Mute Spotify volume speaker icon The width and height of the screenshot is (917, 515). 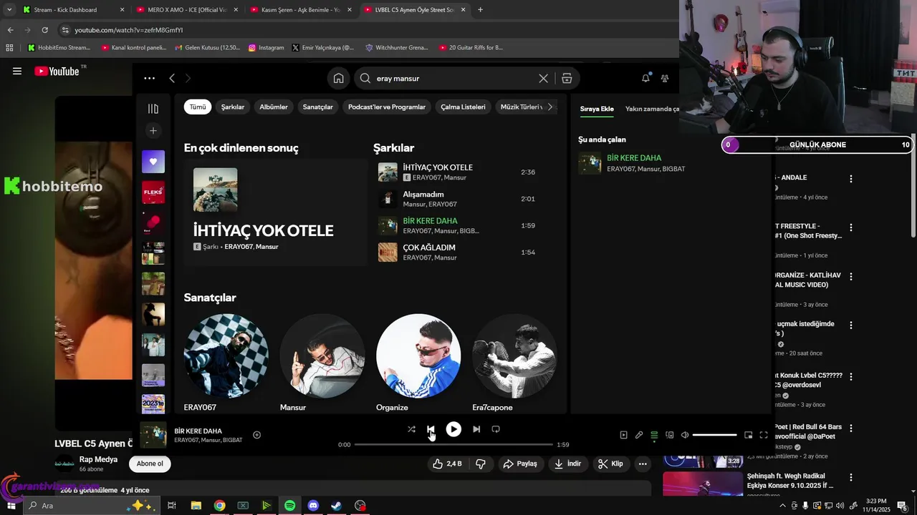pyautogui.click(x=685, y=435)
